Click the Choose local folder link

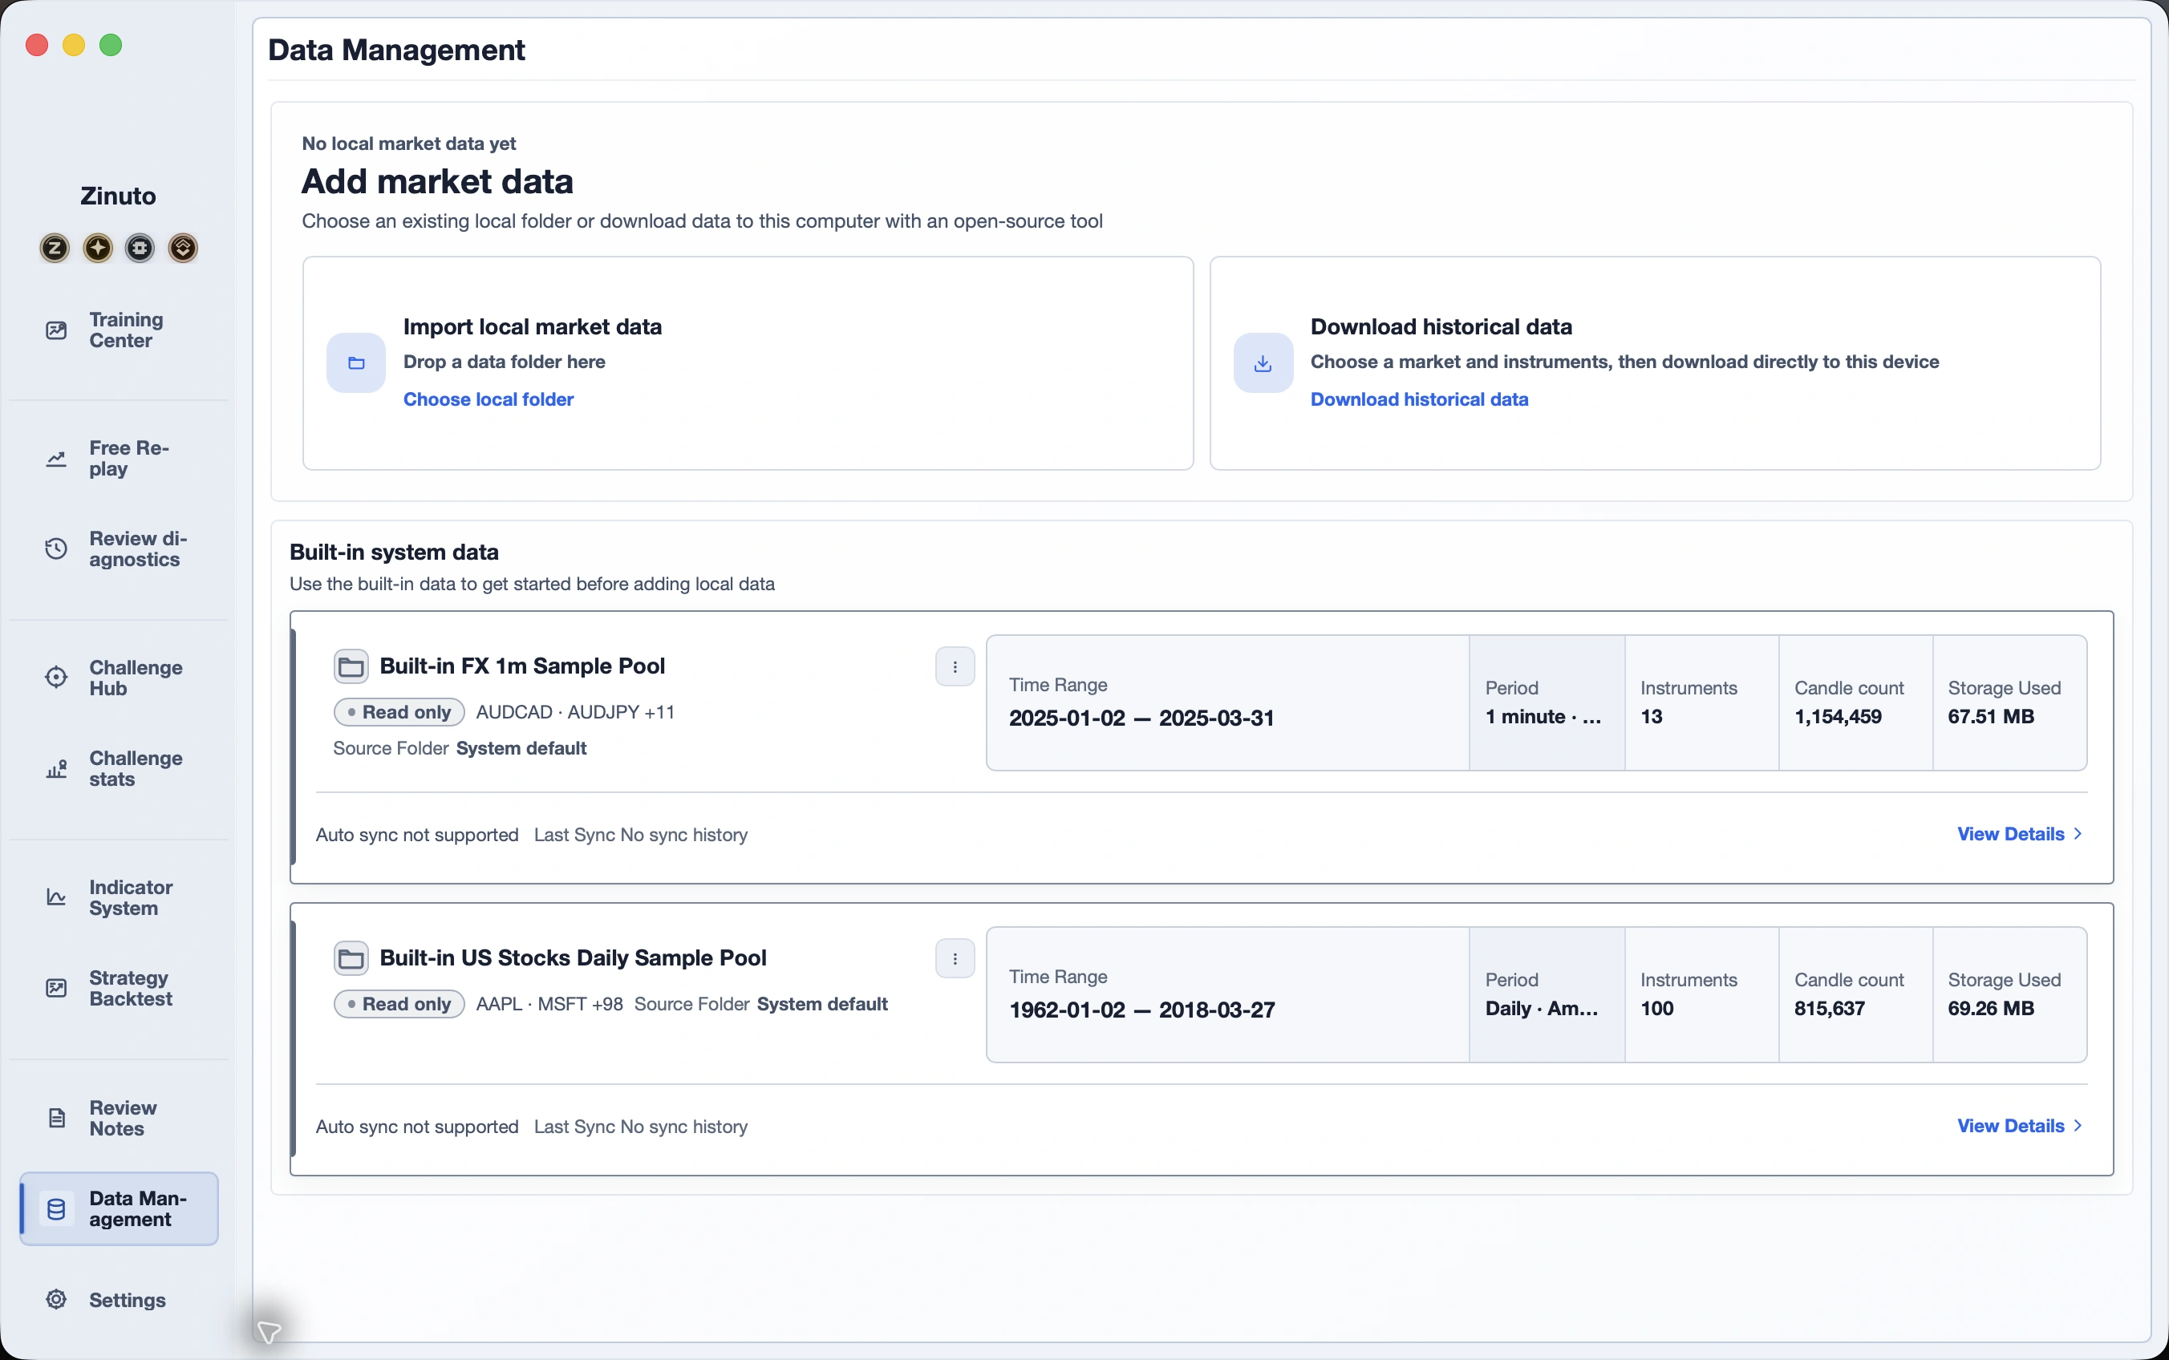click(489, 399)
